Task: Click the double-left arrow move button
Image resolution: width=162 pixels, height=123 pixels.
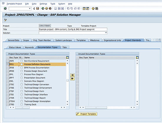Action: pos(72,75)
